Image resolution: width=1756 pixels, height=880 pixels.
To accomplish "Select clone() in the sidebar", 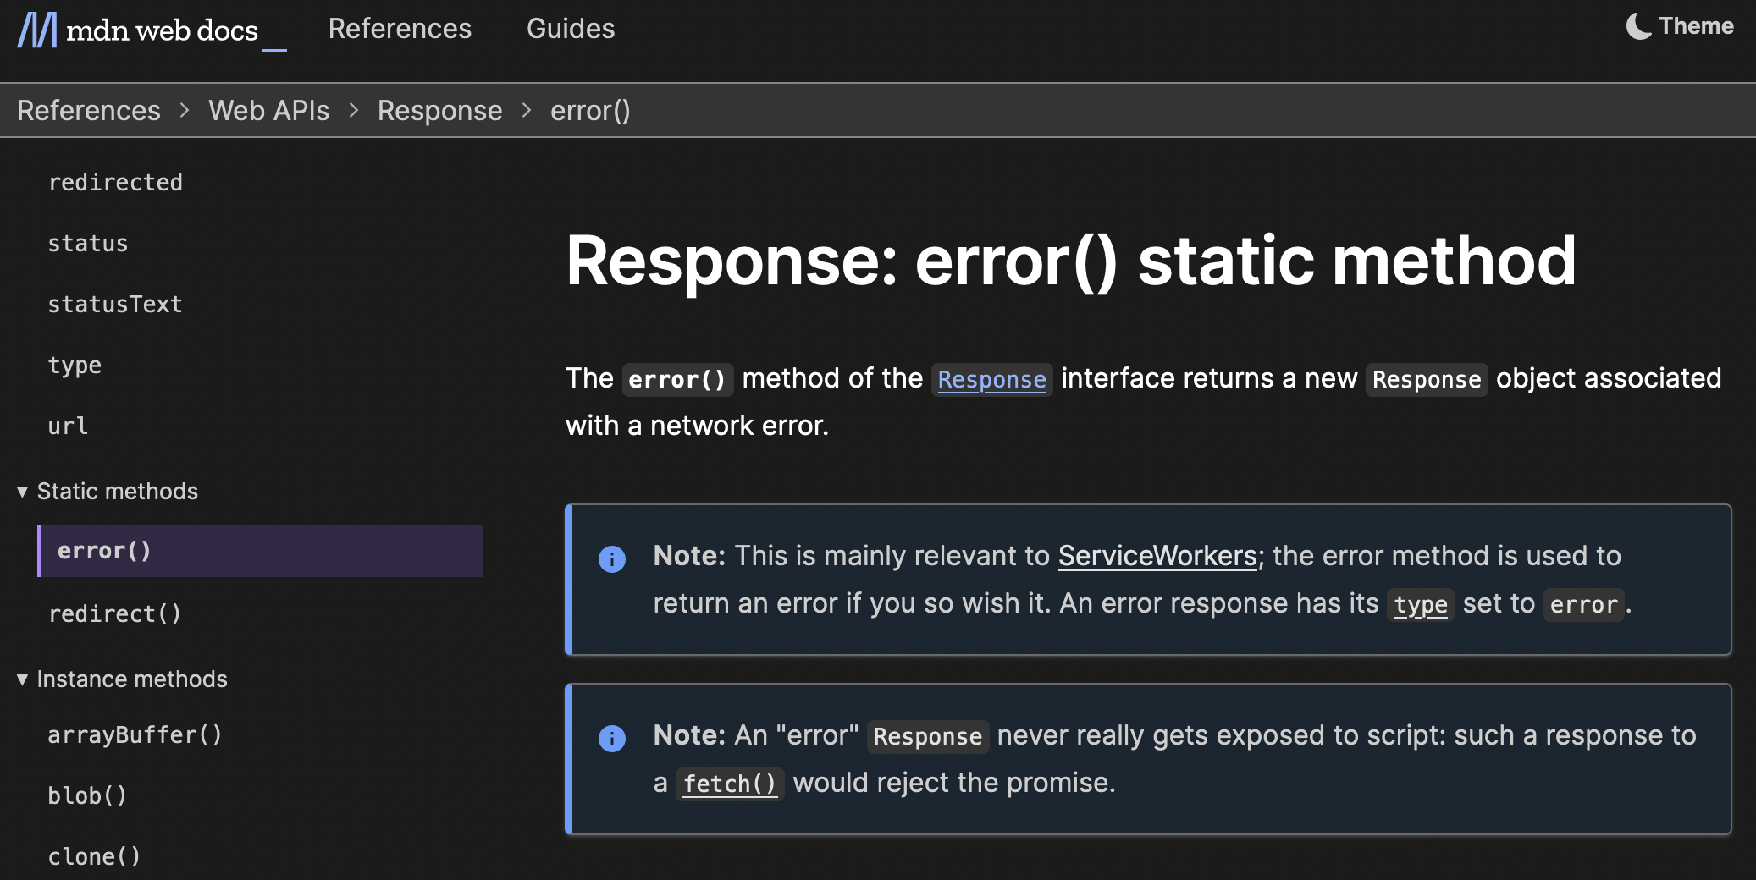I will coord(95,855).
